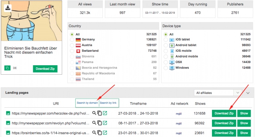Screen dimensions: 255x137
Task: Show brainberries landing page
Action: coord(244,133)
